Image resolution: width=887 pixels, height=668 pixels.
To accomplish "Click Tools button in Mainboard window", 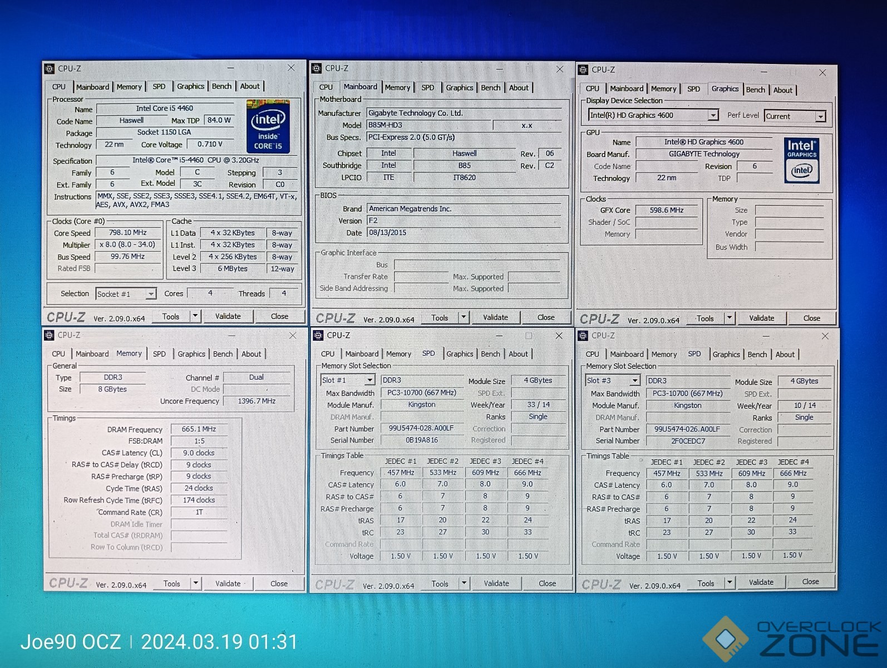I will pyautogui.click(x=440, y=318).
